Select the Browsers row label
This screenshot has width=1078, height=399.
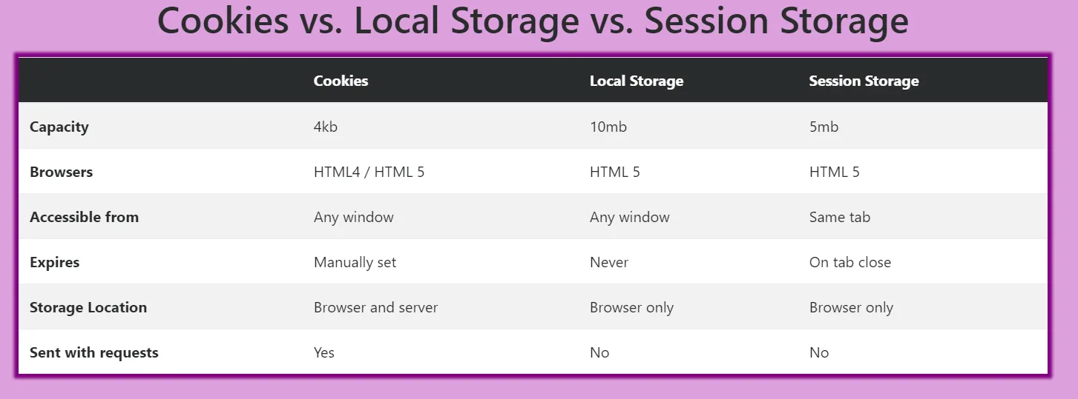(61, 172)
